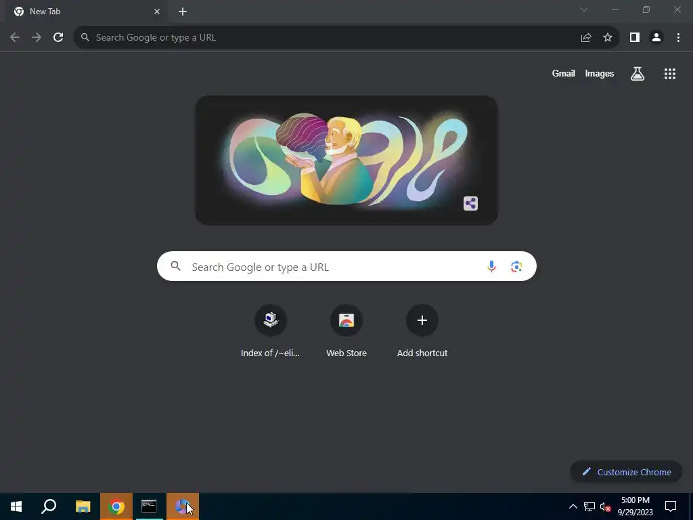Open Search Labs flask icon
693x520 pixels.
(x=638, y=74)
